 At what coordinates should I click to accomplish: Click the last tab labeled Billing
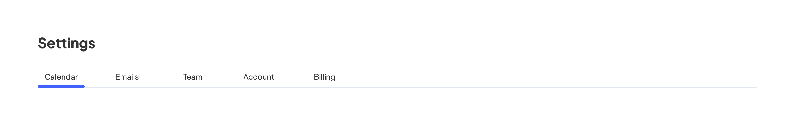pyautogui.click(x=324, y=77)
